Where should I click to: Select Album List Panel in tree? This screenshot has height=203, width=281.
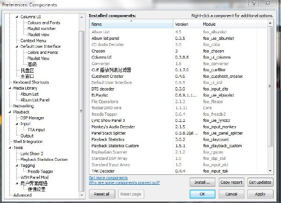click(x=35, y=100)
